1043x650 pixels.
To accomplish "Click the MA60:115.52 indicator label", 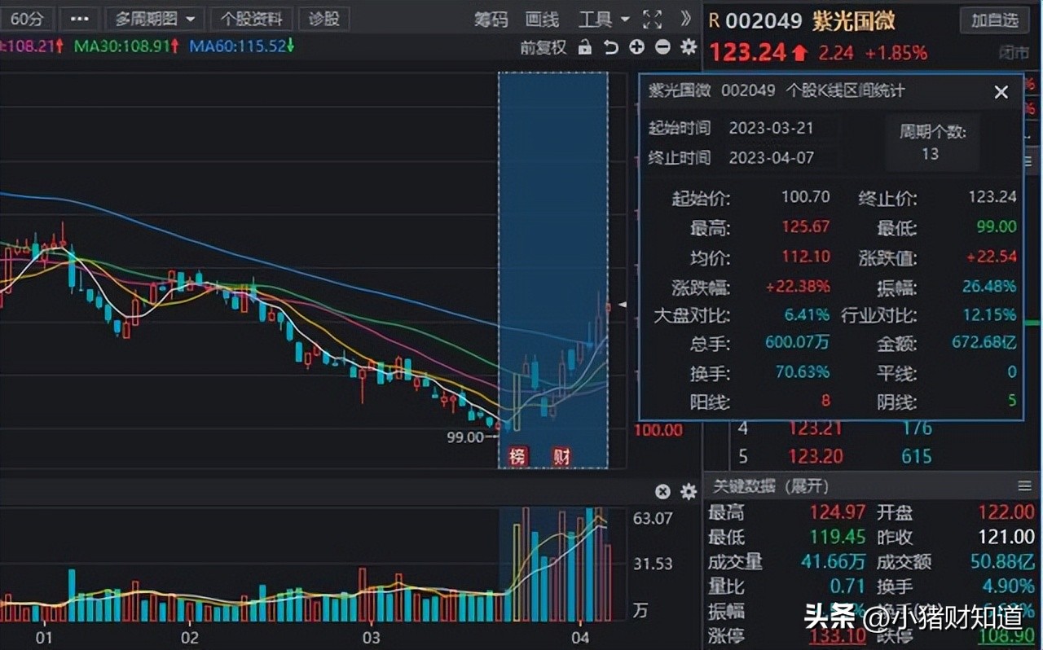I will coord(242,46).
